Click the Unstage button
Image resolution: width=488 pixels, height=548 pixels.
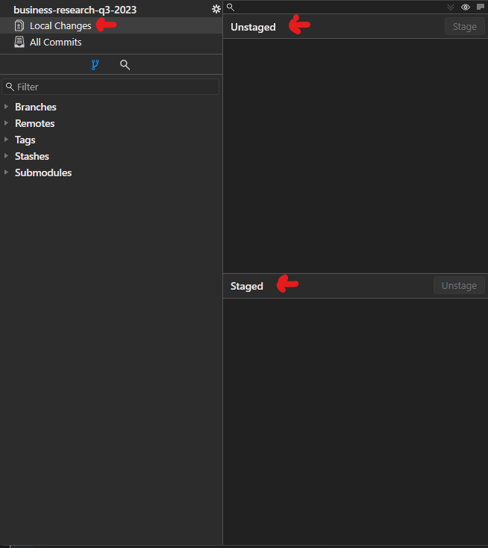pyautogui.click(x=459, y=285)
